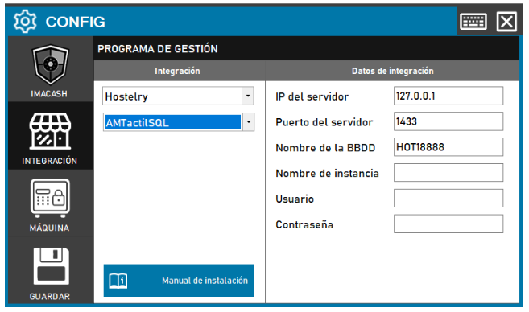The image size is (529, 312).
Task: Open the Manual de instalación button
Action: point(179,281)
